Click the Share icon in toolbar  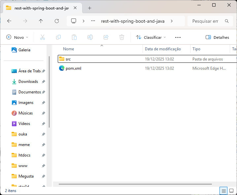click(106, 37)
